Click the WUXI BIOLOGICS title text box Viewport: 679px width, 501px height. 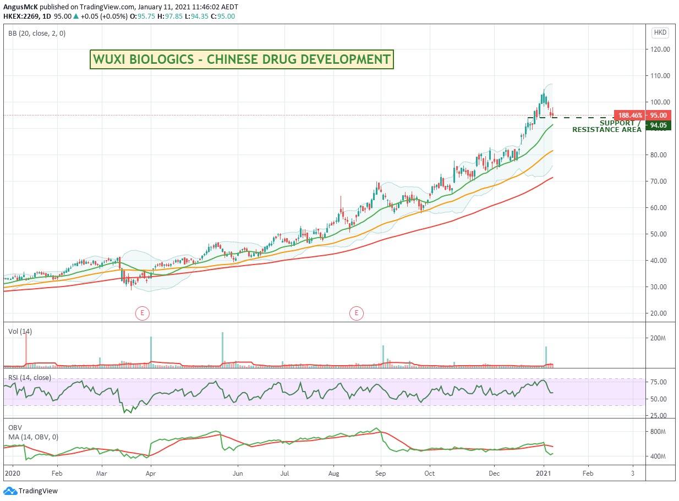tap(242, 59)
